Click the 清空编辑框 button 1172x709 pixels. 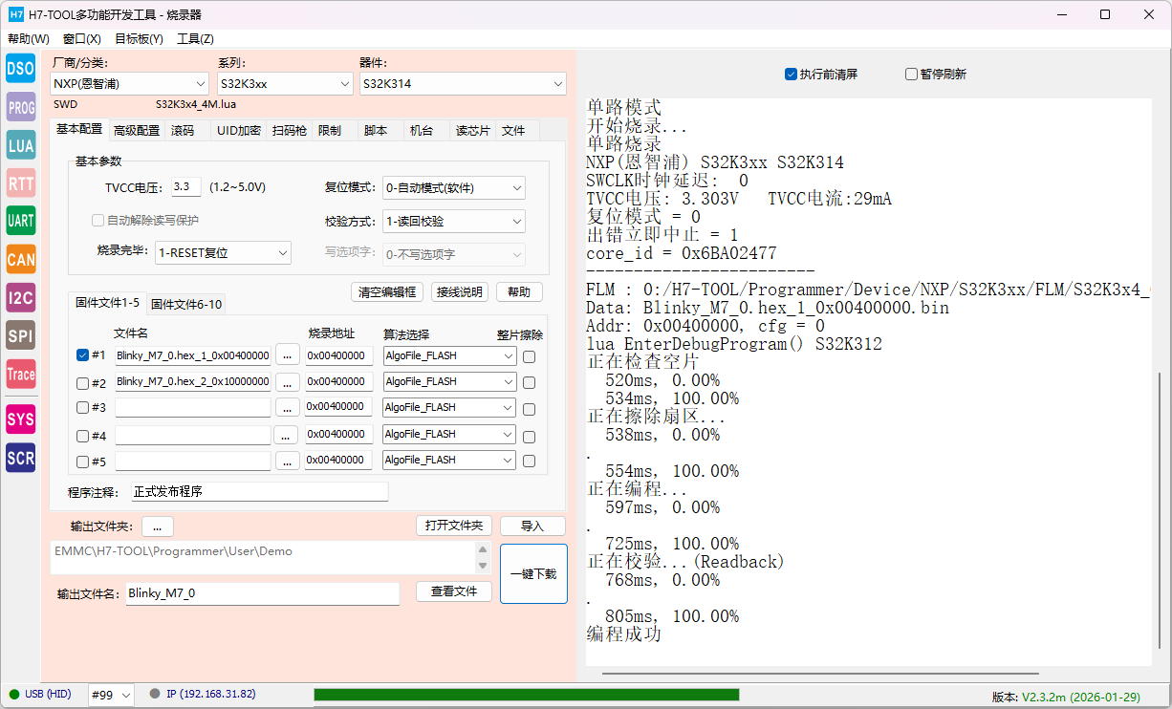tap(387, 292)
